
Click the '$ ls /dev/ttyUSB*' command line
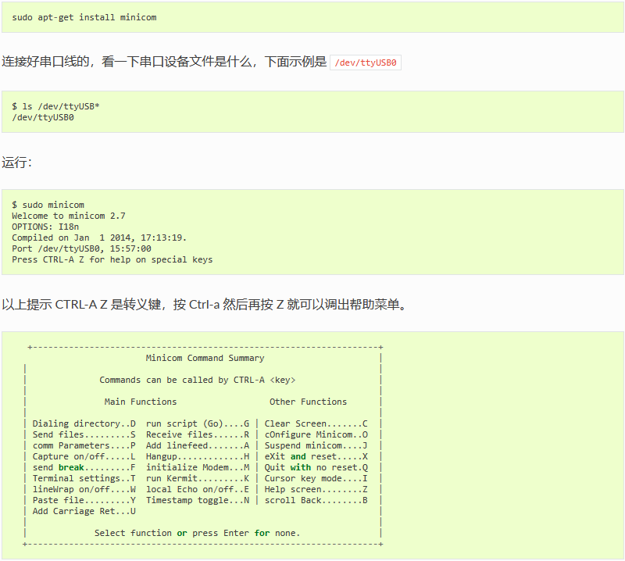[x=55, y=106]
